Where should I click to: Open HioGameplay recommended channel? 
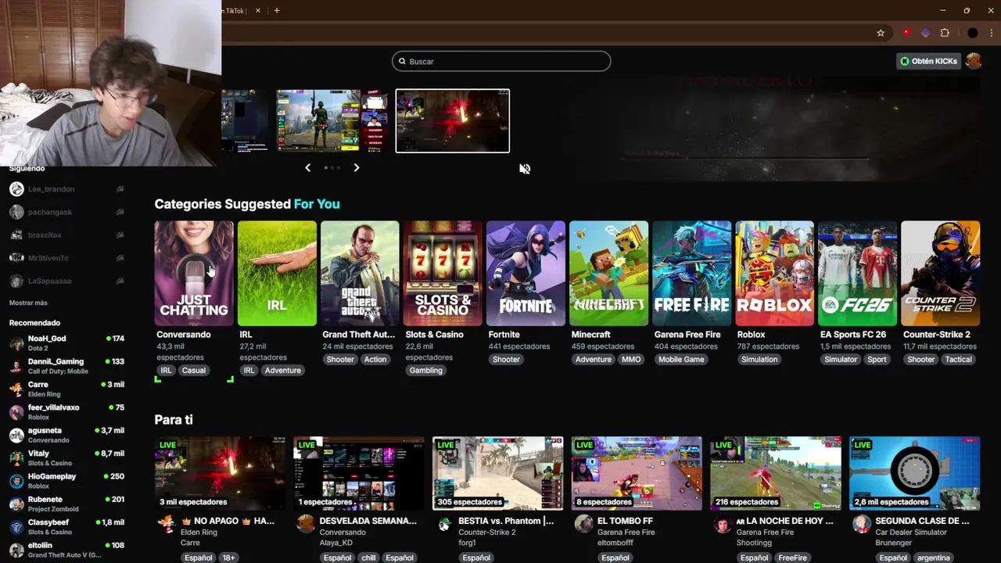pyautogui.click(x=66, y=481)
